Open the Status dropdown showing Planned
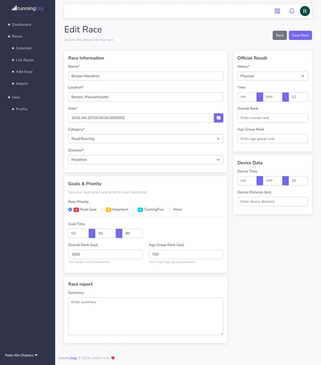This screenshot has height=365, width=321. pos(273,76)
